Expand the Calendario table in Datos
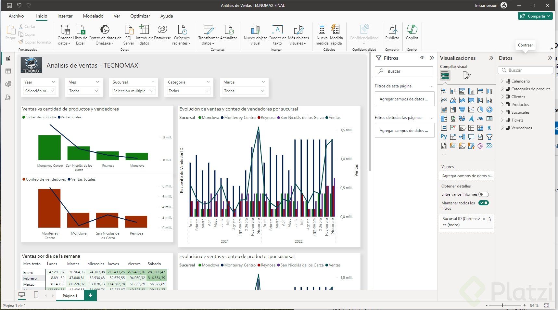Screen dimensions: 558x310 coord(502,81)
